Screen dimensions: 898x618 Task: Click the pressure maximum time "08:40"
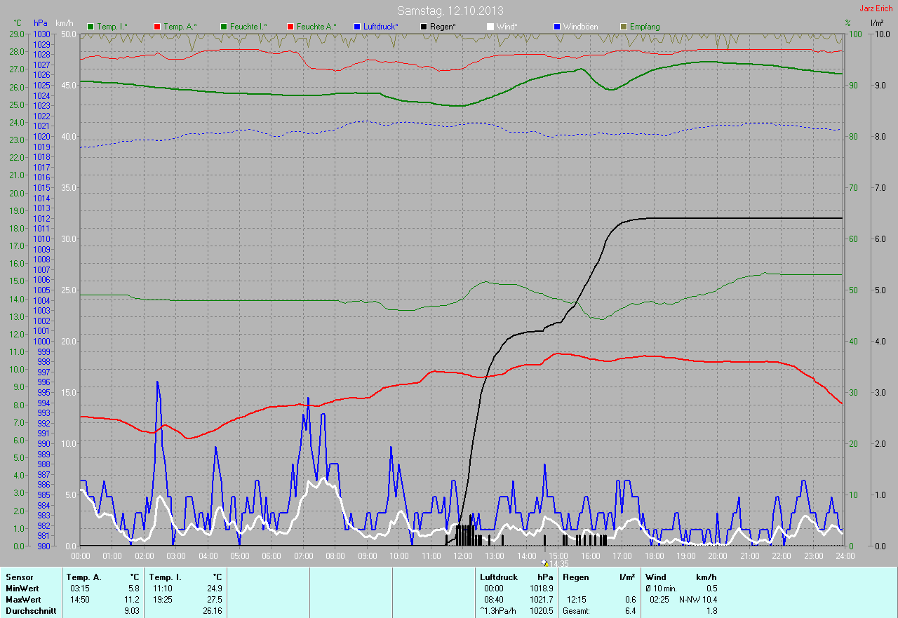pos(494,600)
